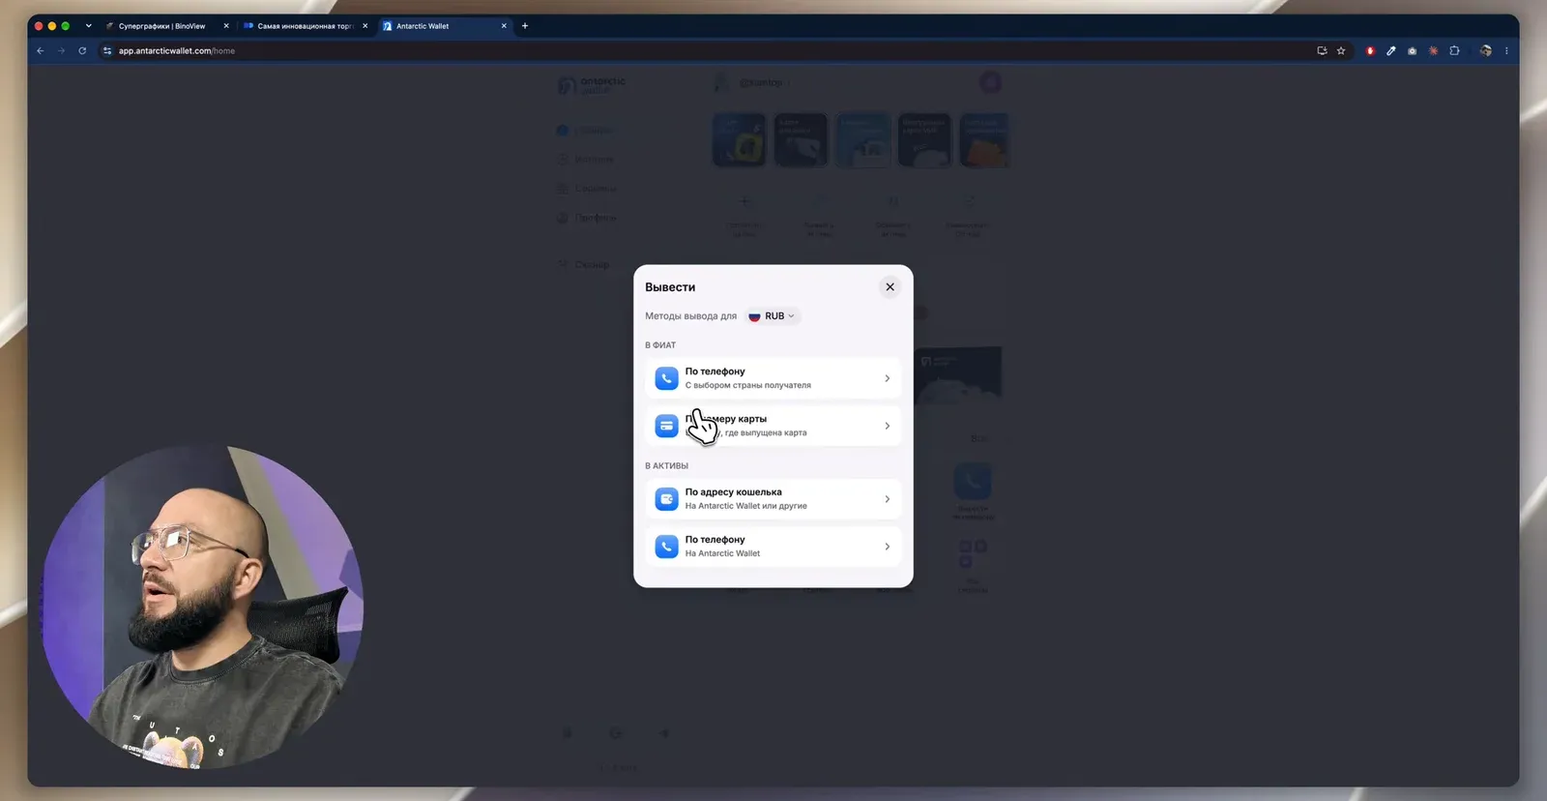The height and width of the screenshot is (801, 1547).
Task: Open the RUB currency dropdown
Action: (x=773, y=316)
